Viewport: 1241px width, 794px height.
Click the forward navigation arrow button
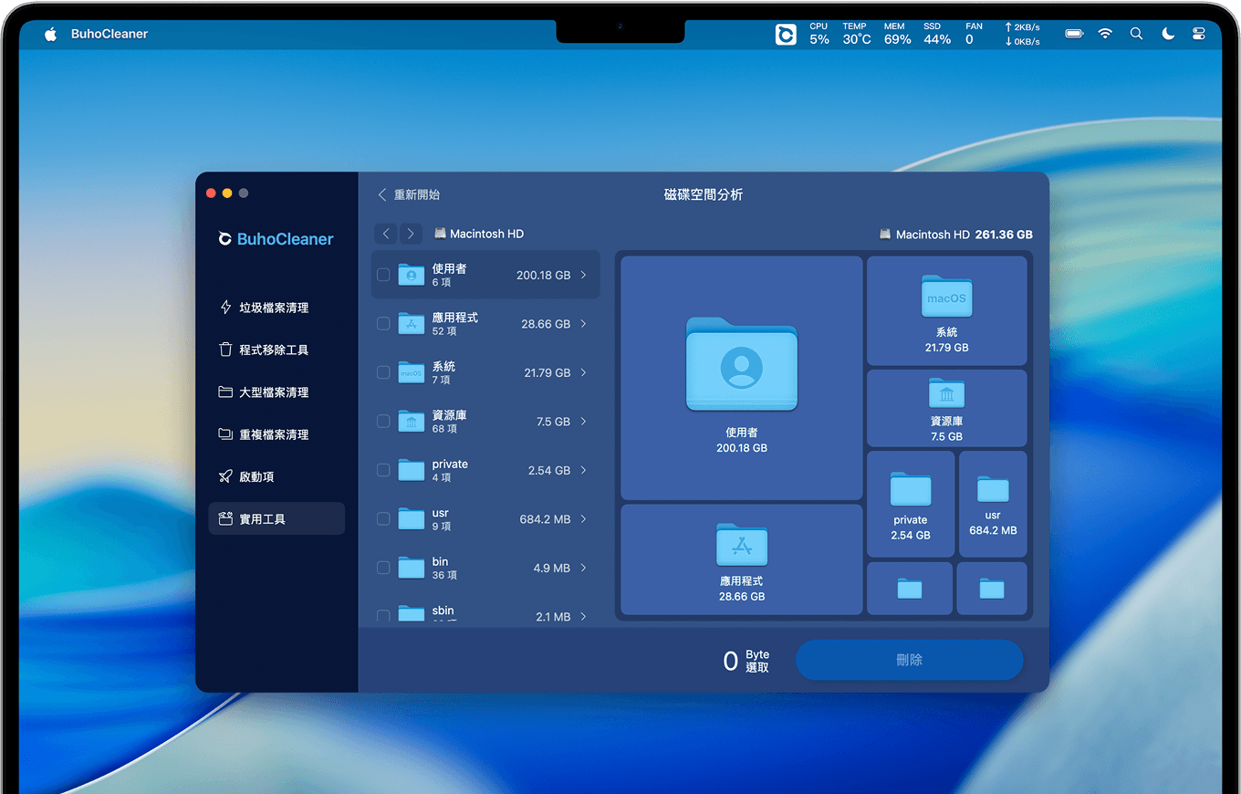(x=411, y=234)
